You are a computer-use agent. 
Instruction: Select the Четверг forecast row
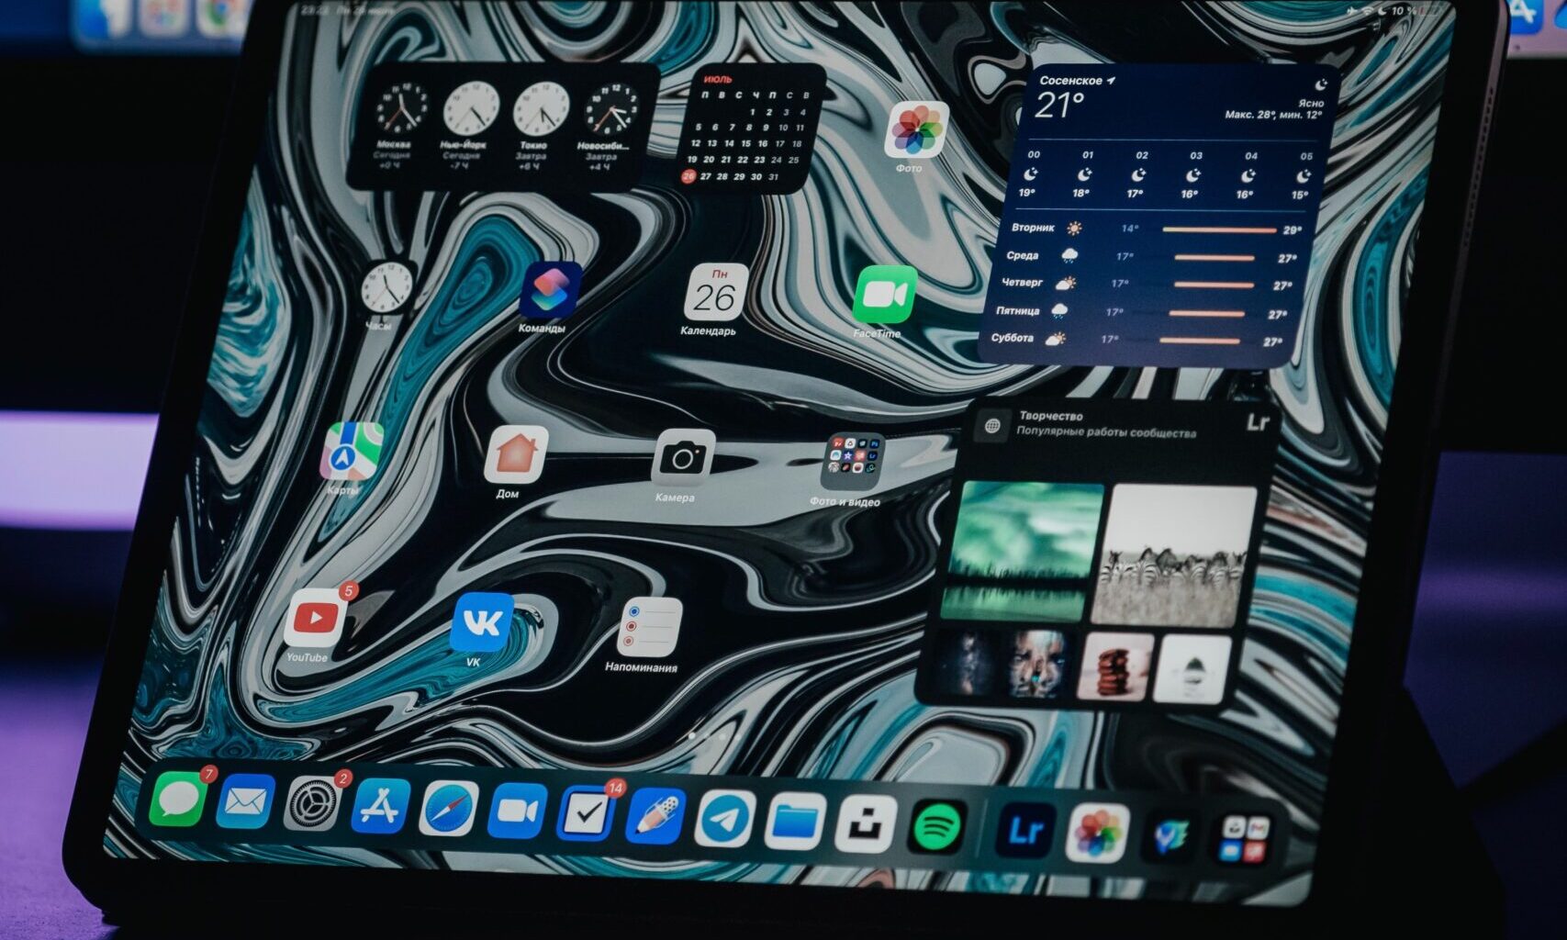click(1146, 285)
